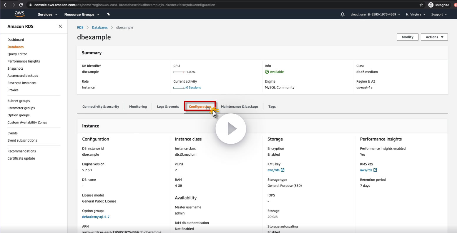Image resolution: width=457 pixels, height=233 pixels.
Task: Navigate to RDS breadcrumb link
Action: pos(80,27)
